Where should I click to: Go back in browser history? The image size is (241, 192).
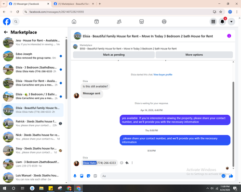point(4,12)
